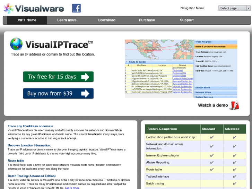Click the Batch tracing feature row
The image size is (252, 189).
point(195,183)
